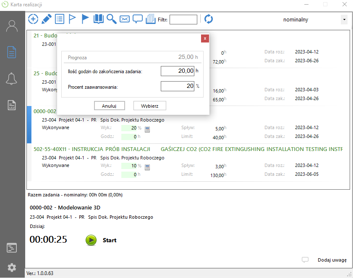Click the filled blue flag icon

85,19
